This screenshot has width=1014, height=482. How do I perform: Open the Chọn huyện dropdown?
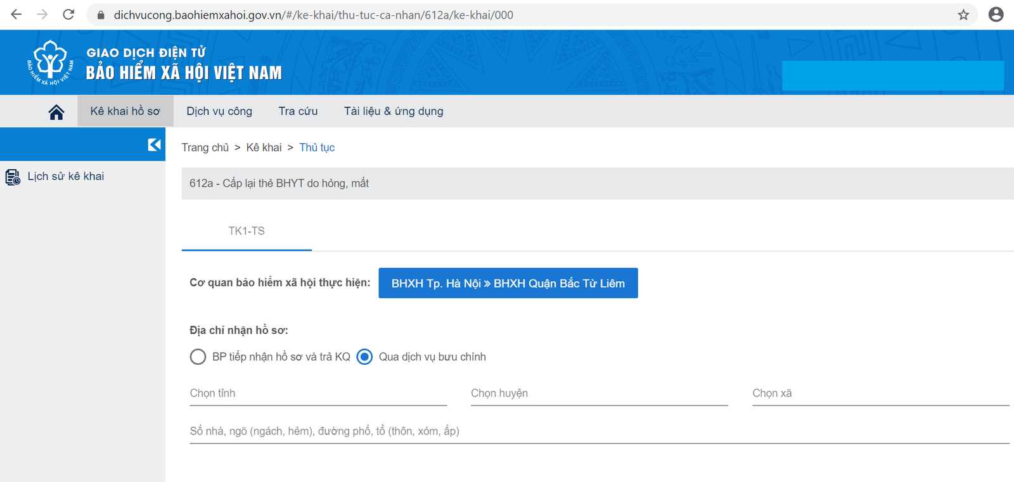tap(599, 393)
